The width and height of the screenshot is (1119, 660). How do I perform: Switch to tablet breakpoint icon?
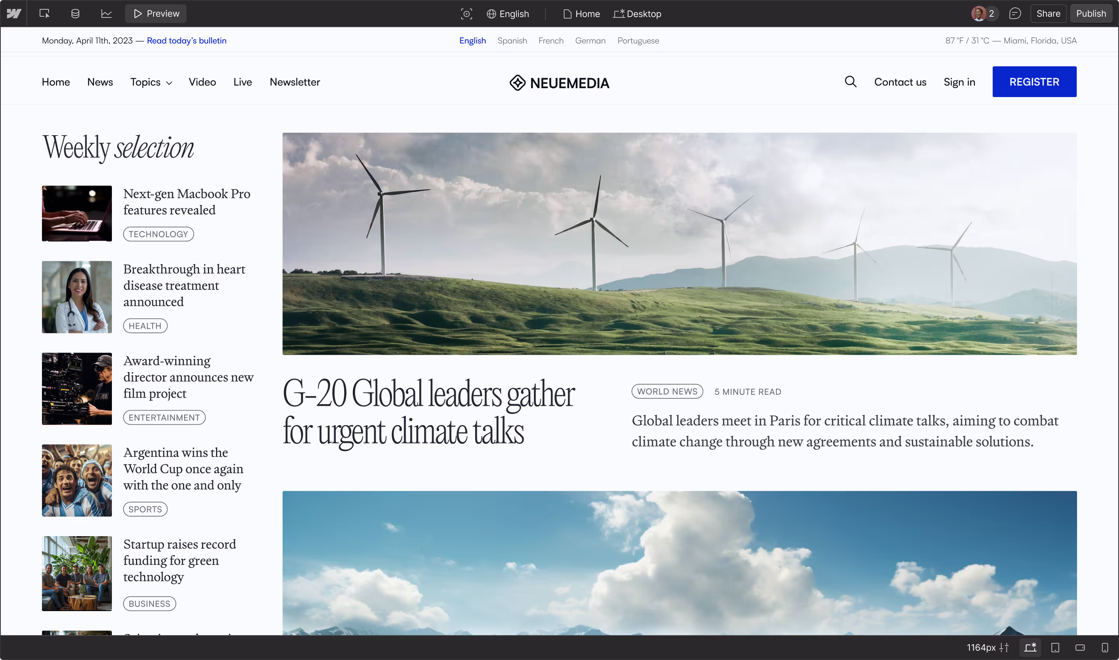[x=1055, y=648]
